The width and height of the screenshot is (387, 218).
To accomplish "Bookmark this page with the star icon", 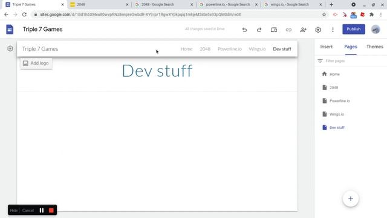I will (324, 15).
